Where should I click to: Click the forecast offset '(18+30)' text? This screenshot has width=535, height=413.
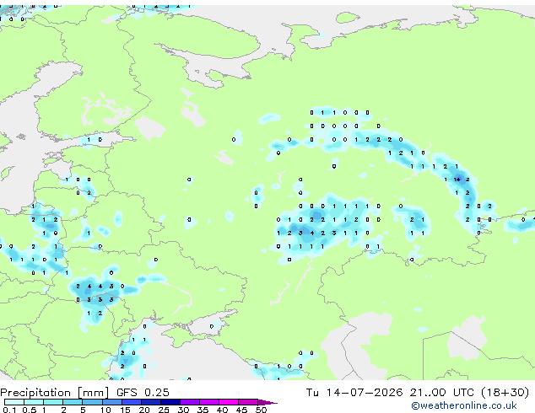point(505,393)
